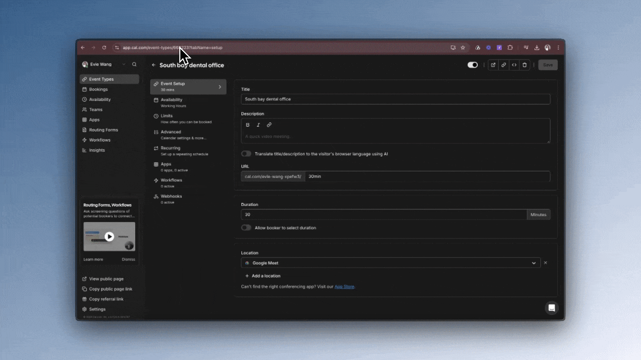
Task: Open the event preview in new tab
Action: click(493, 64)
